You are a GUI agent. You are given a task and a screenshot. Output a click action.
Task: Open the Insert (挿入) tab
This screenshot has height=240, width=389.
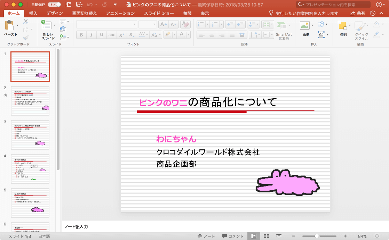point(33,13)
